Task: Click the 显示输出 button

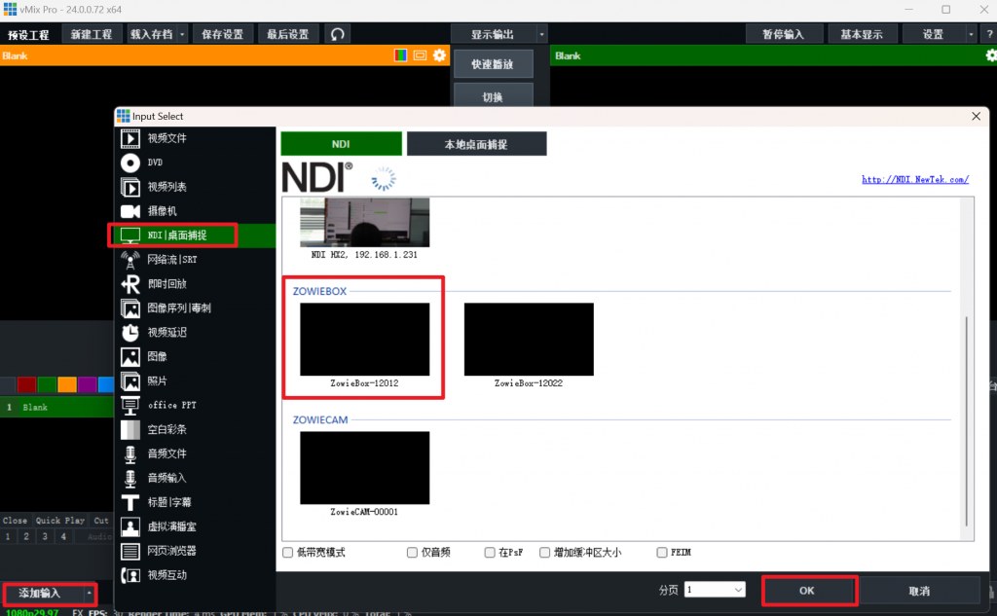Action: tap(494, 34)
